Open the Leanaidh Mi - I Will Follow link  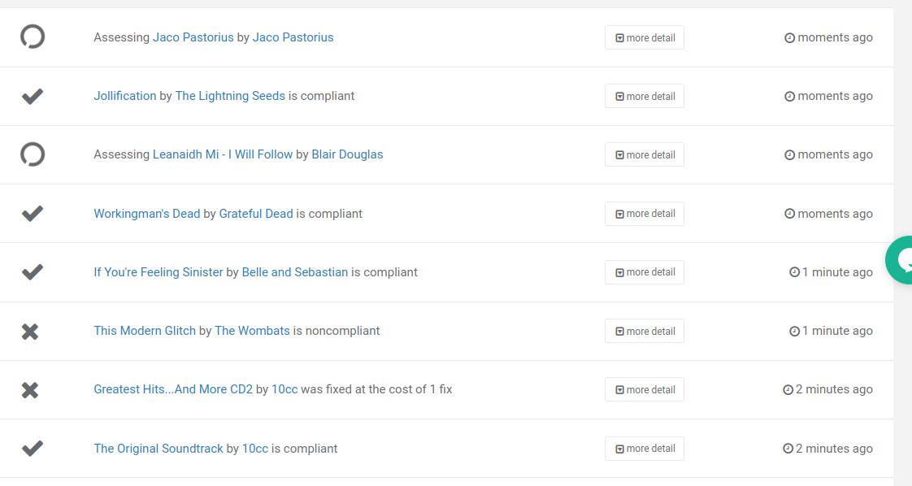click(x=223, y=154)
